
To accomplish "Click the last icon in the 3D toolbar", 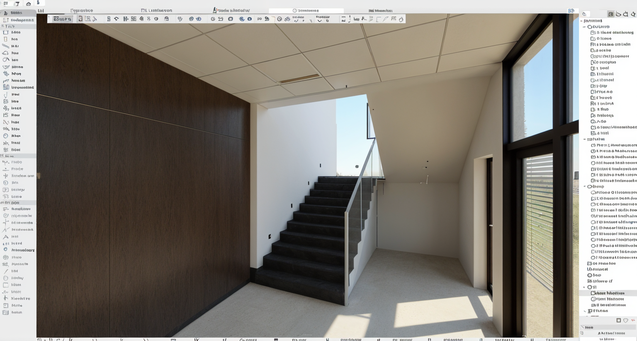I will [x=401, y=19].
